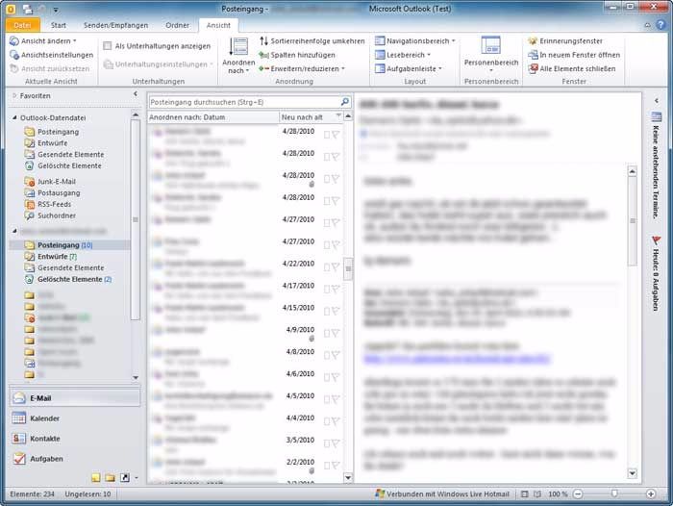Switch to the Kontakte module
Screen dimensions: 673x506
[75, 438]
